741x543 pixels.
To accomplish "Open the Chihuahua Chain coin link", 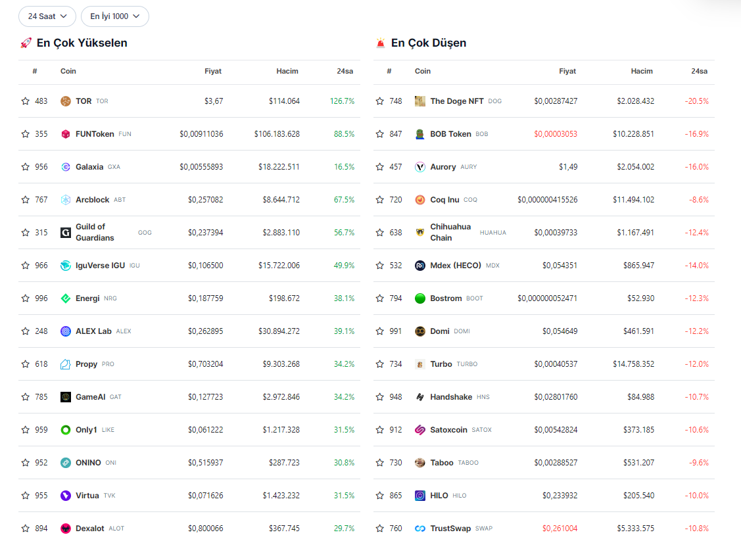I will coord(450,233).
